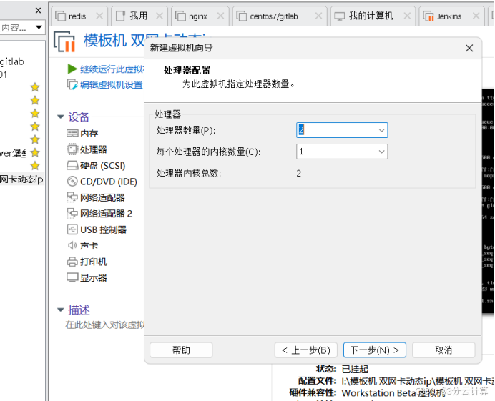
Task: Select the display (显示器) monitor icon
Action: click(x=72, y=277)
